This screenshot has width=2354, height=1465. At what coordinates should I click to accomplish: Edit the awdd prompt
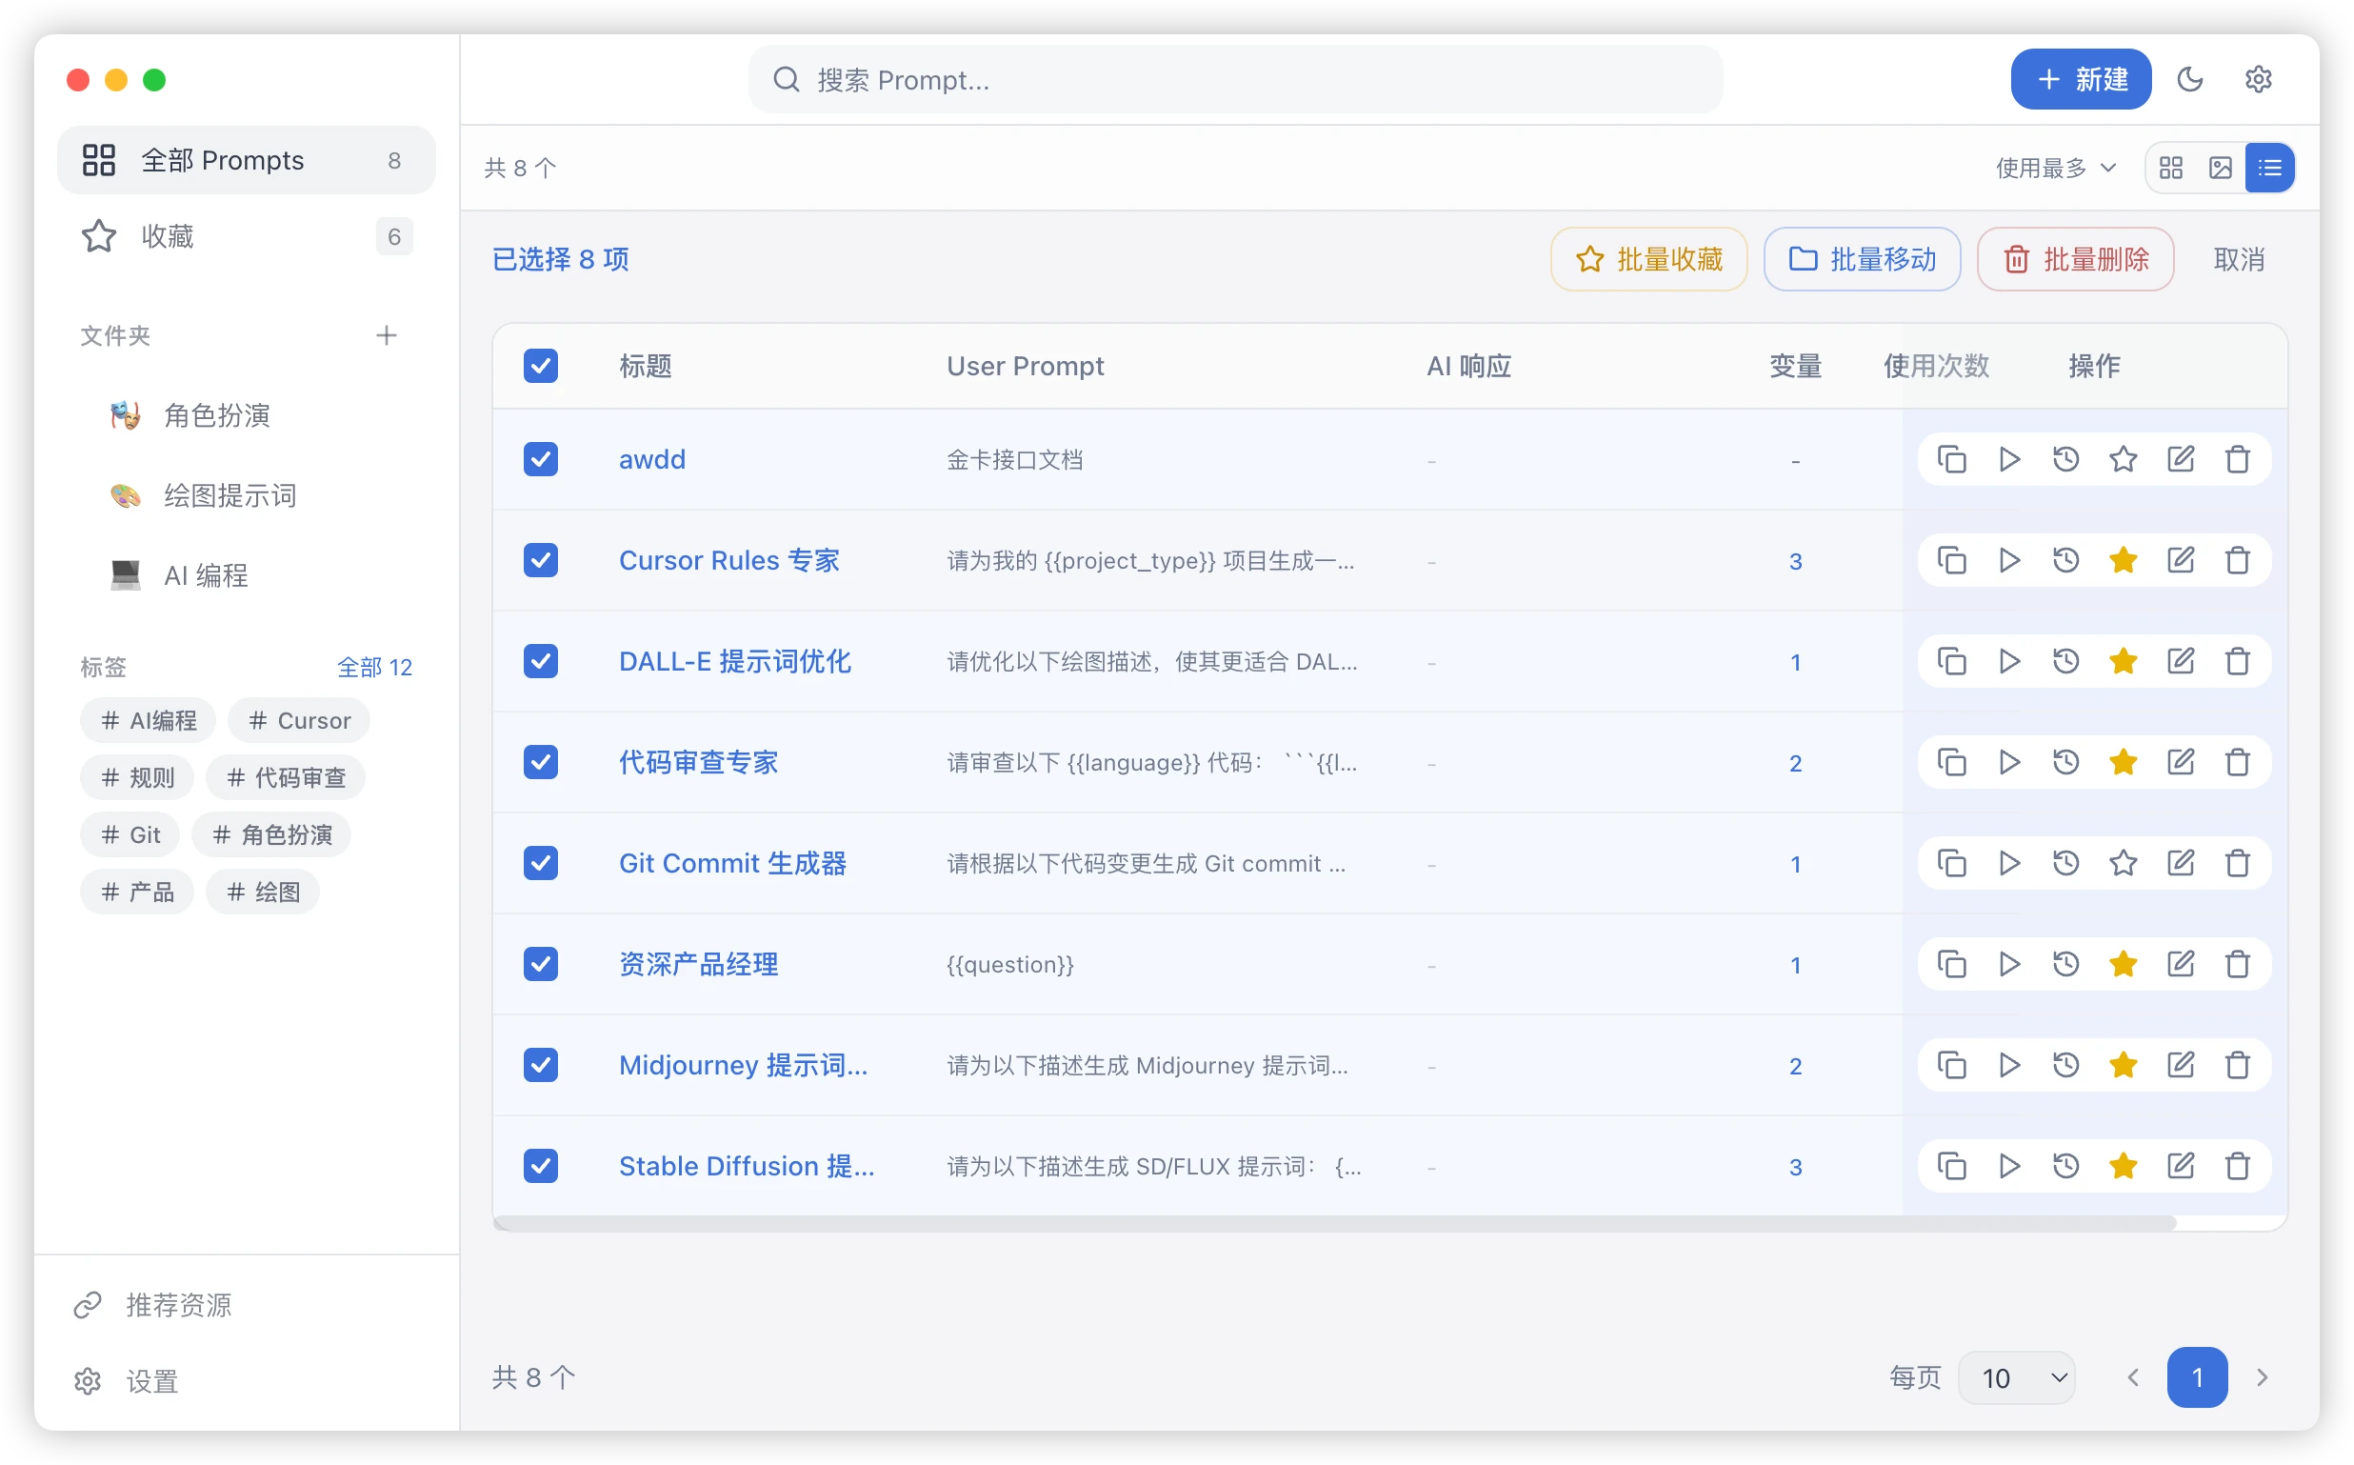click(x=2180, y=459)
